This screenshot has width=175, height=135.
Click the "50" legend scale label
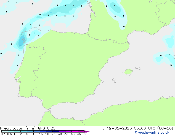85,134
